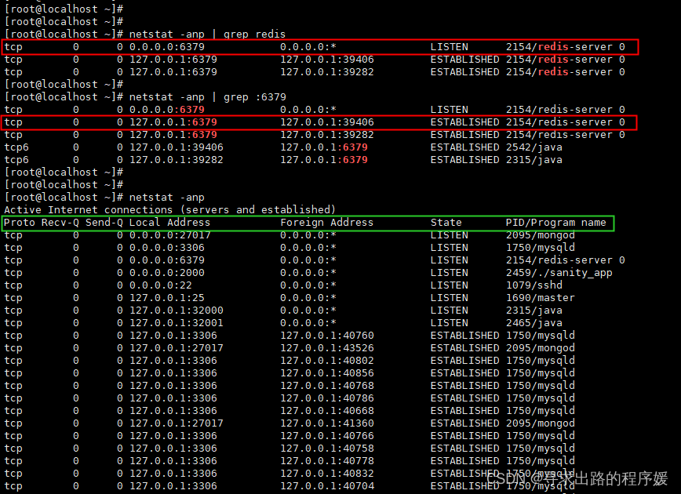Viewport: 681px width, 494px height.
Task: Click the 'Recv-Q' column header
Action: point(60,223)
